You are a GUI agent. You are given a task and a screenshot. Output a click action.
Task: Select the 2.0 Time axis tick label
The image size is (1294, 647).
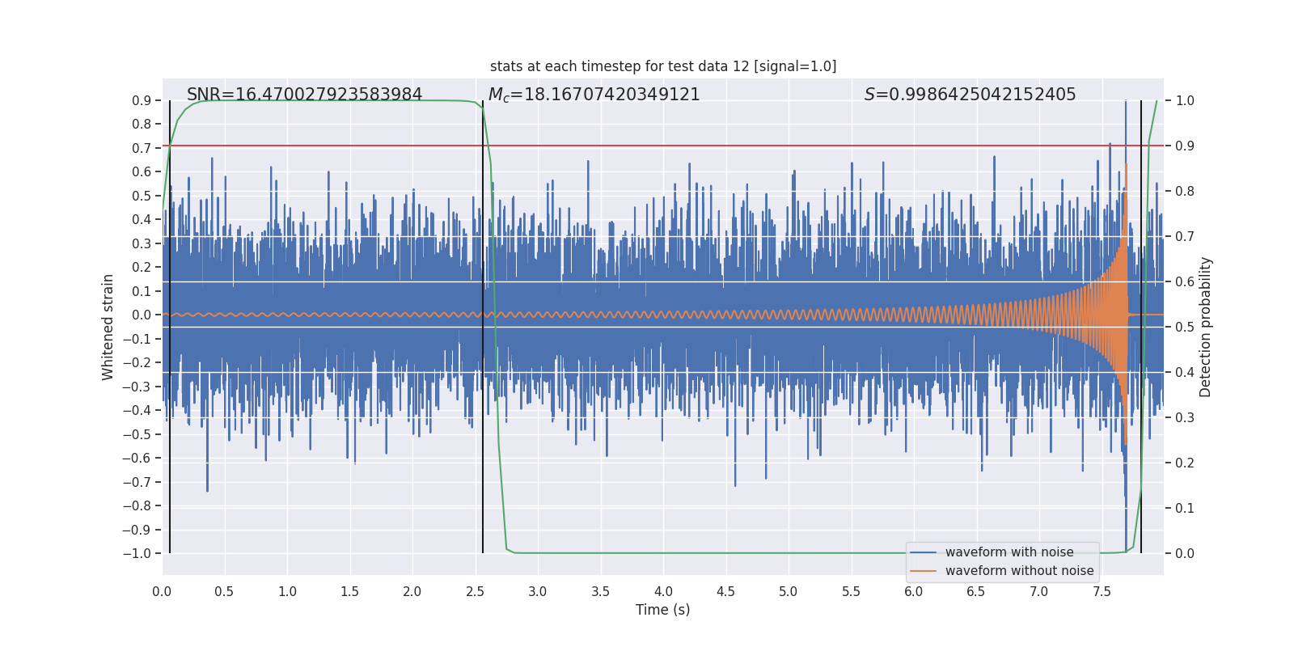412,591
